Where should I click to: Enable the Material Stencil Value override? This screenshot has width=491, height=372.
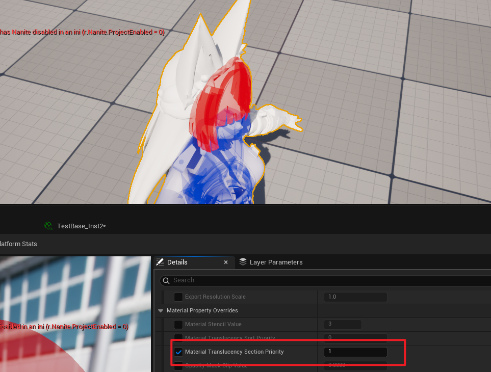coord(178,324)
